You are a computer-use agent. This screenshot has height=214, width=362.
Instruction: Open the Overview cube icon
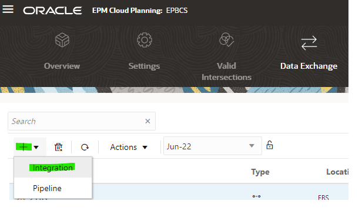click(x=62, y=40)
